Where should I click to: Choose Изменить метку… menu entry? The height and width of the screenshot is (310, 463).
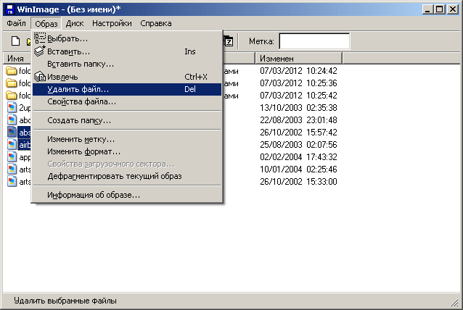click(127, 139)
